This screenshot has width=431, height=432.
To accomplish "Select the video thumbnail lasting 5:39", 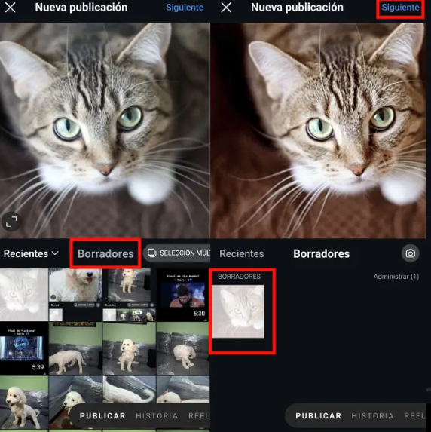I will [x=24, y=349].
